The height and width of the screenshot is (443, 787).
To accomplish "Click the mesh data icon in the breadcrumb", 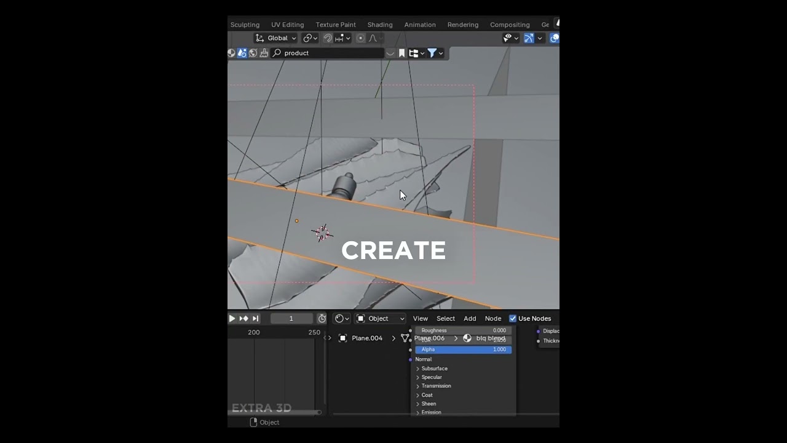I will coord(405,338).
